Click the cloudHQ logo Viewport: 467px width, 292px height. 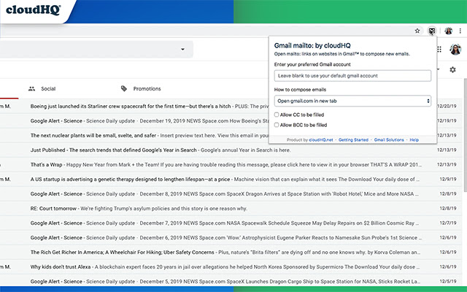(34, 9)
